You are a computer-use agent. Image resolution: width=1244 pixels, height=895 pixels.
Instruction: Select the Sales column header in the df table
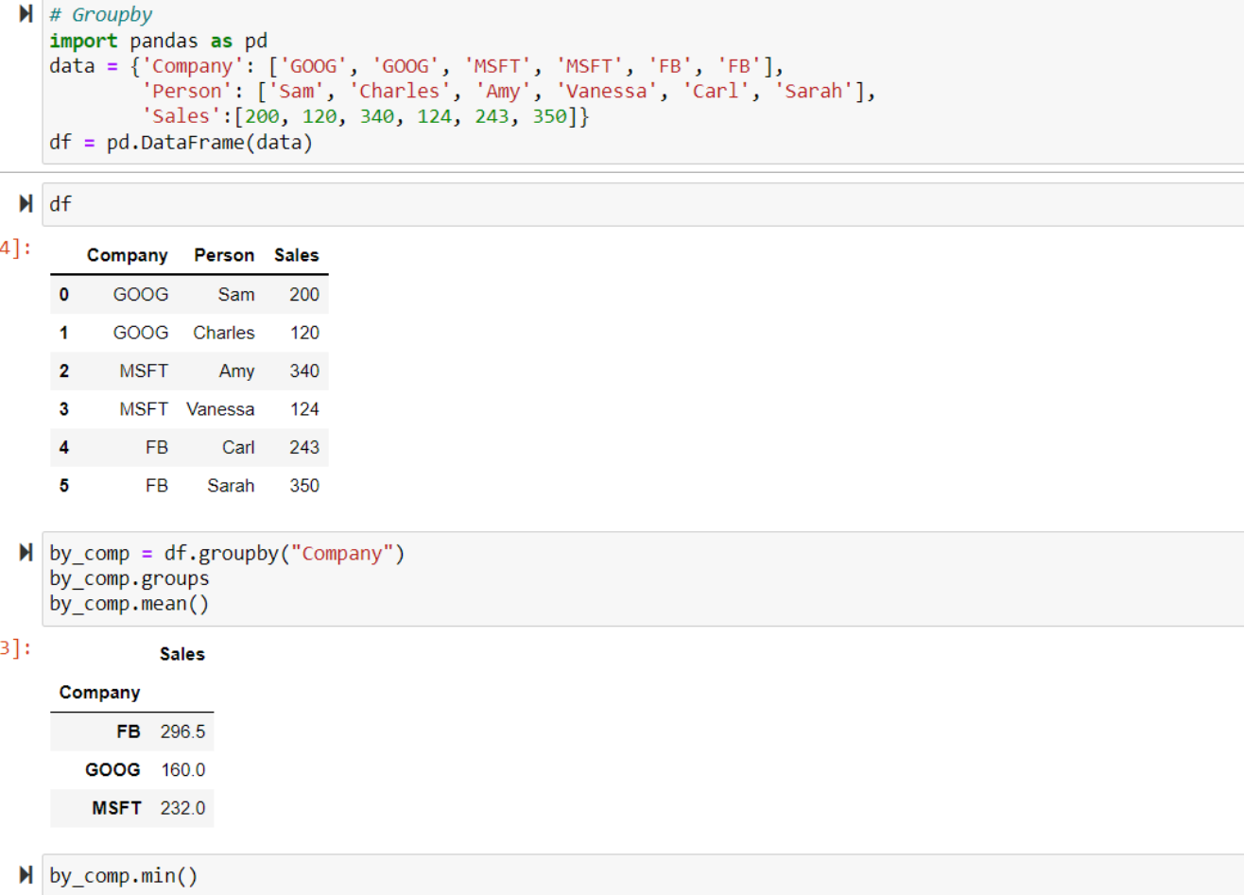(x=296, y=254)
